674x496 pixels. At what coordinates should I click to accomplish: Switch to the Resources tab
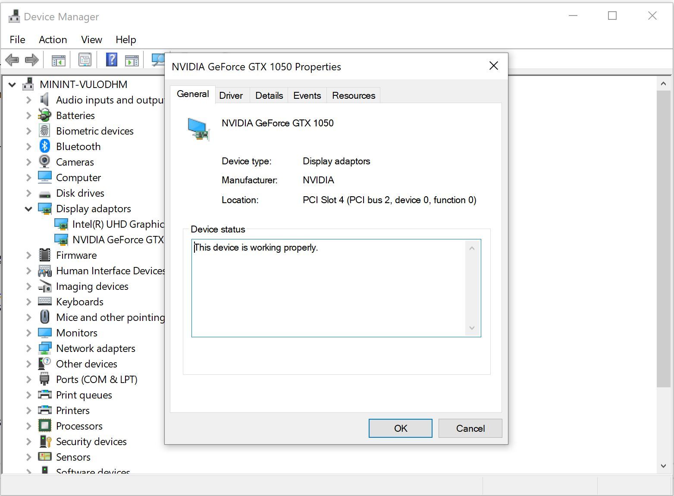pos(354,95)
